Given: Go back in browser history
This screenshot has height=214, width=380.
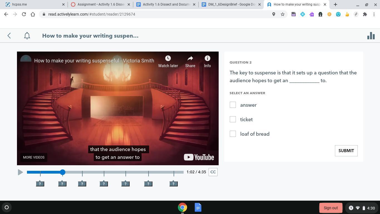Looking at the screenshot, I should tap(6, 14).
